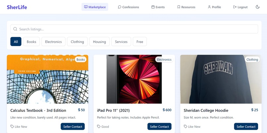Click in the Search listings field
The height and width of the screenshot is (133, 267).
(x=134, y=29)
